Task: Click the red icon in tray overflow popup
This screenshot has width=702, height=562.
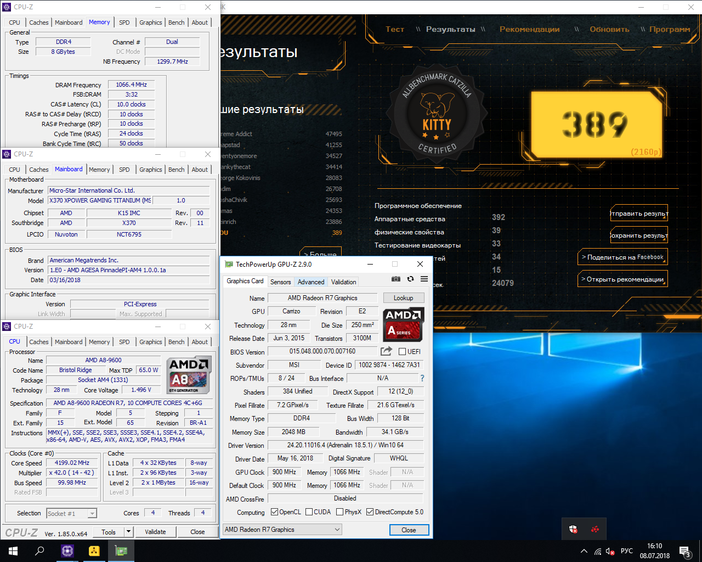Action: tap(595, 529)
